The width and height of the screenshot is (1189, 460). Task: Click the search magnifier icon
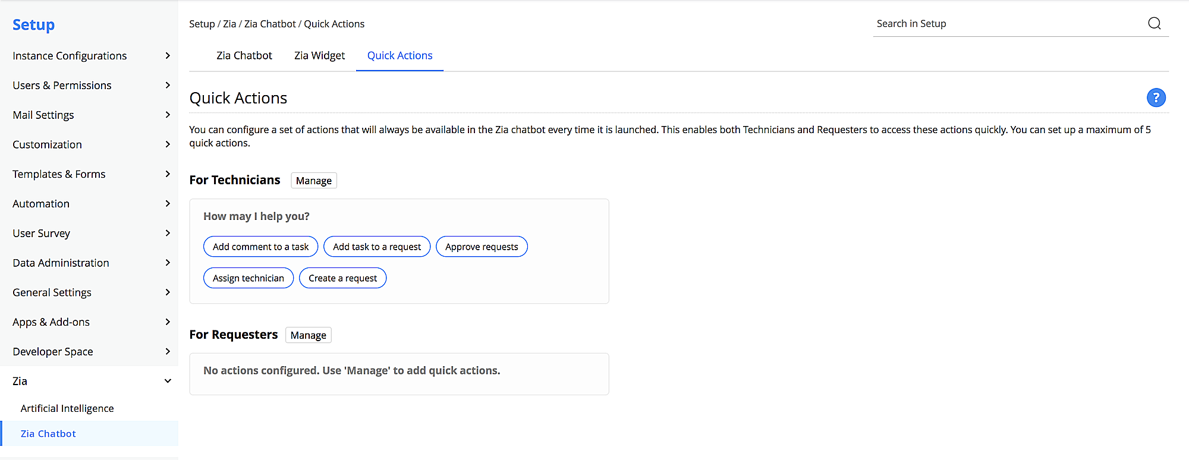[1154, 23]
